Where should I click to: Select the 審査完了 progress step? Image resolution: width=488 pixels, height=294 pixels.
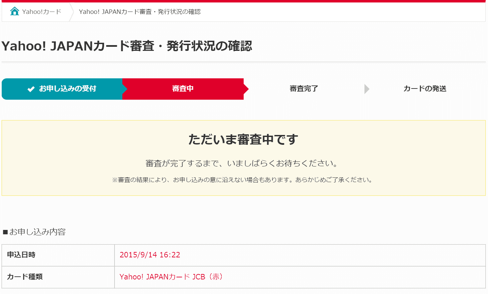(304, 89)
